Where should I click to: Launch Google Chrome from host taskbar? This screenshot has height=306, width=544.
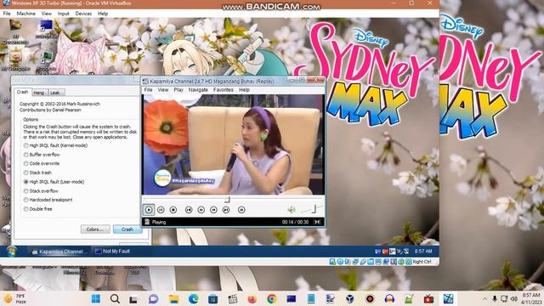pos(272,298)
